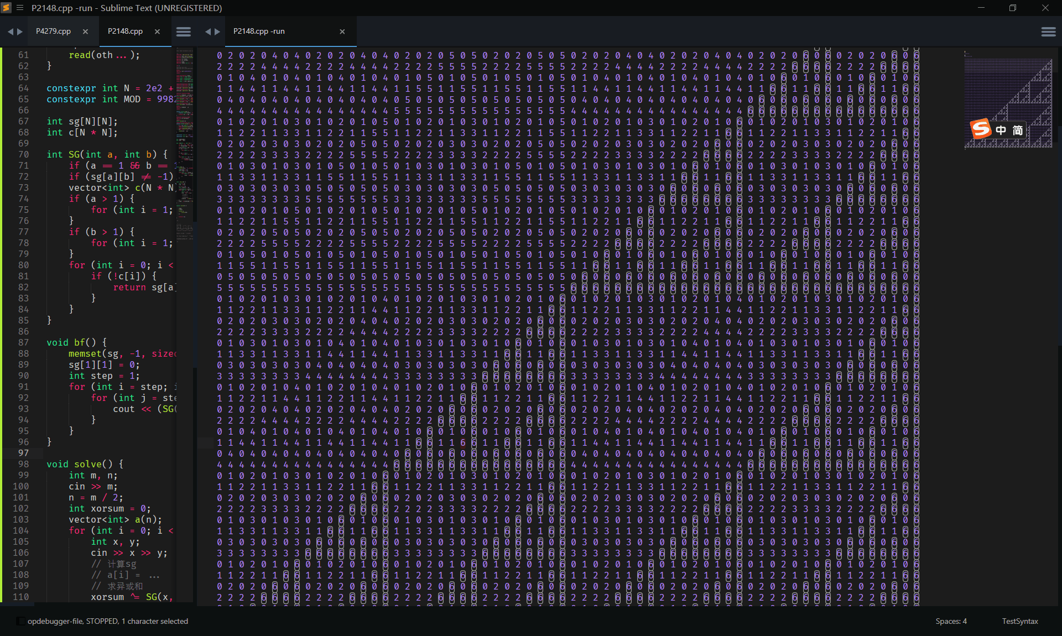Image resolution: width=1062 pixels, height=636 pixels.
Task: Go to previous tab in right pane
Action: 208,32
